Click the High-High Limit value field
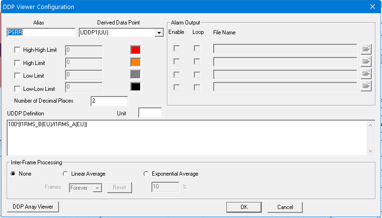382x218 pixels. pyautogui.click(x=84, y=50)
